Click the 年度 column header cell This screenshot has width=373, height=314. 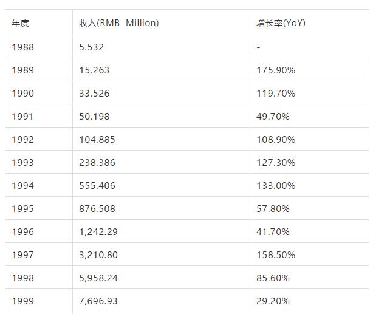(x=39, y=22)
